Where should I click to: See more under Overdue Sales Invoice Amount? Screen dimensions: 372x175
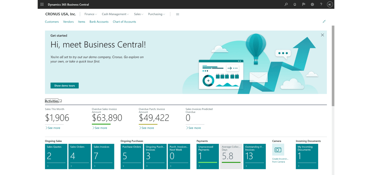click(100, 128)
